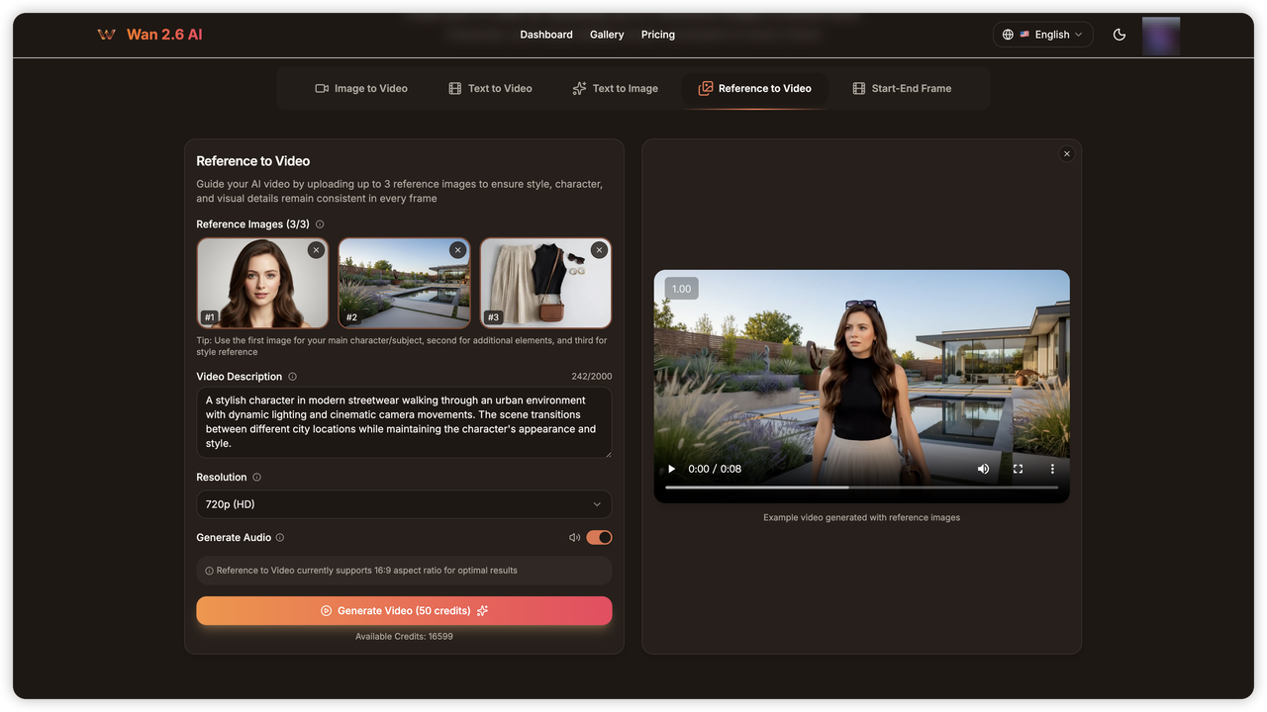The image size is (1267, 712).
Task: Open the English language dropdown
Action: coord(1043,35)
